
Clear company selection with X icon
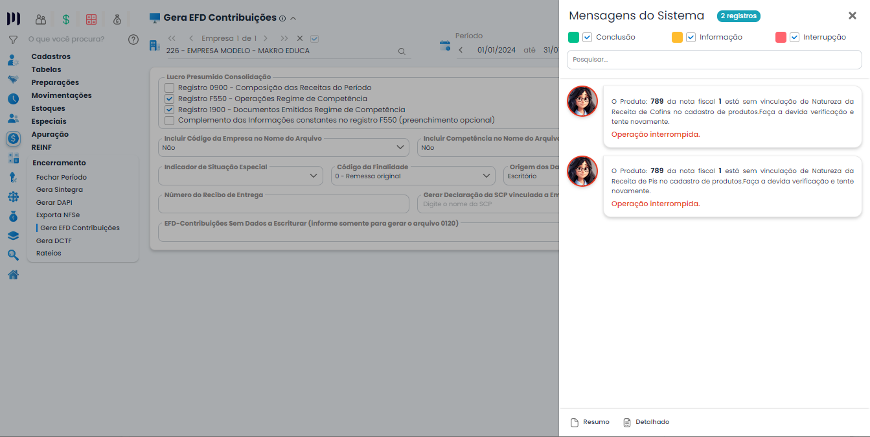[x=300, y=38]
